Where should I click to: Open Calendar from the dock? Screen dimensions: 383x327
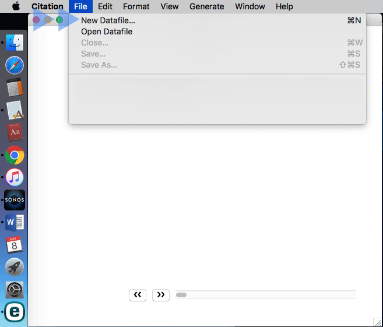coord(15,245)
